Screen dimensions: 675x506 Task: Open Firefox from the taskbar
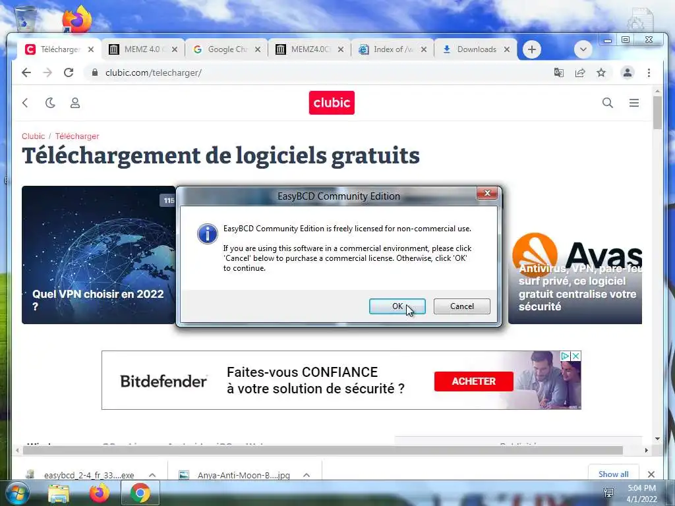[x=100, y=493]
